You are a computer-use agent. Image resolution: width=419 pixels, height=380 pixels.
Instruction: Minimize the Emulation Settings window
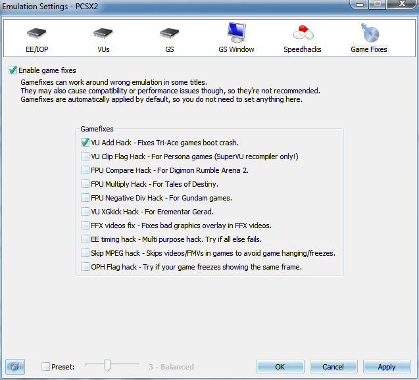tap(360, 4)
